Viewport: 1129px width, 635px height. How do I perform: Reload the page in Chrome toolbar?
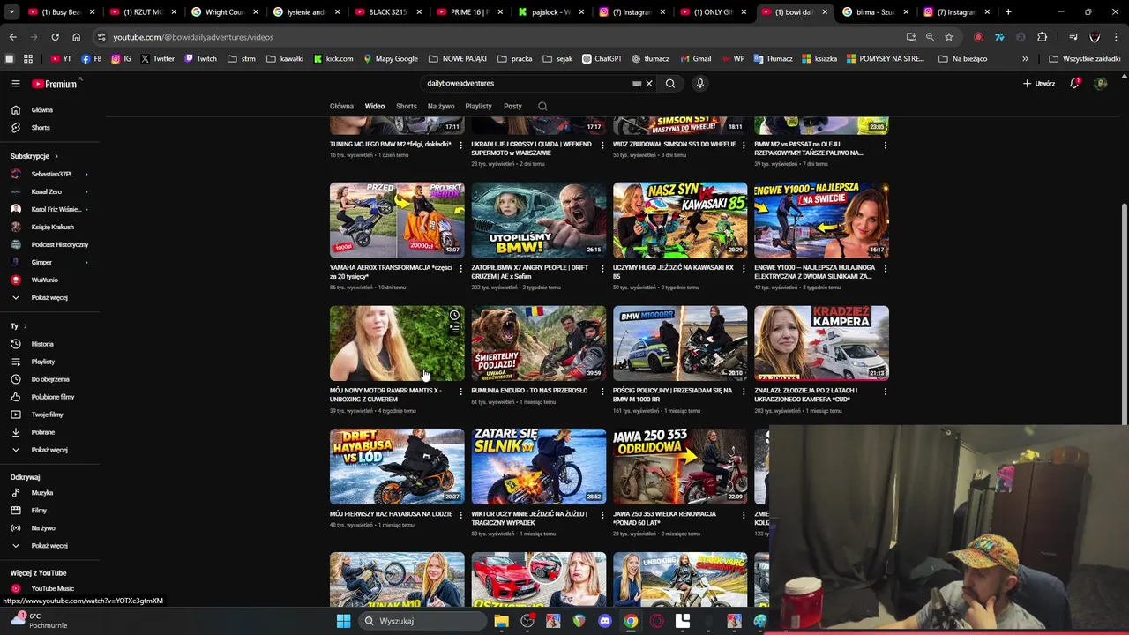click(55, 37)
